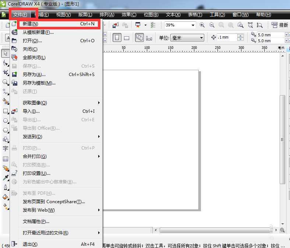Viewport: 290px width, 248px height.
Task: Open the 效果(C) menu
Action: click(x=129, y=15)
